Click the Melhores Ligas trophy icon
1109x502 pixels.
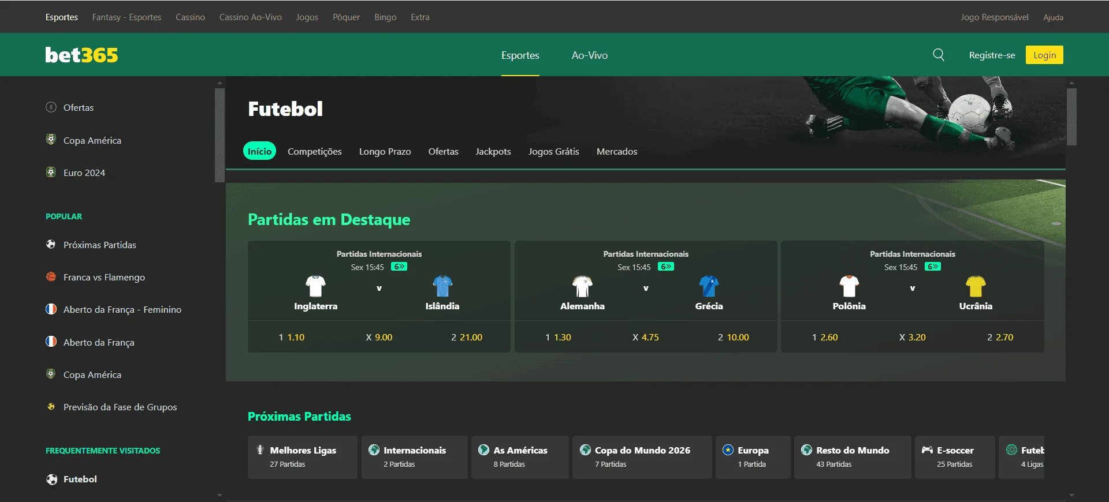(x=260, y=449)
